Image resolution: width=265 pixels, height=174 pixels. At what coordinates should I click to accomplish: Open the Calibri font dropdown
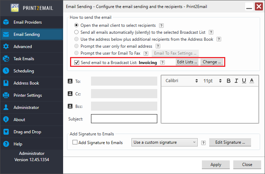(x=181, y=81)
